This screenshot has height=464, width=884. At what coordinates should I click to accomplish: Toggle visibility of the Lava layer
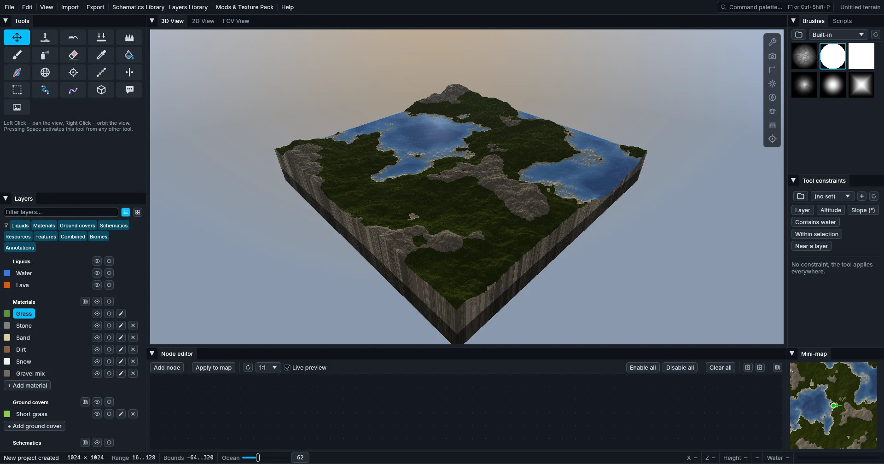(97, 285)
